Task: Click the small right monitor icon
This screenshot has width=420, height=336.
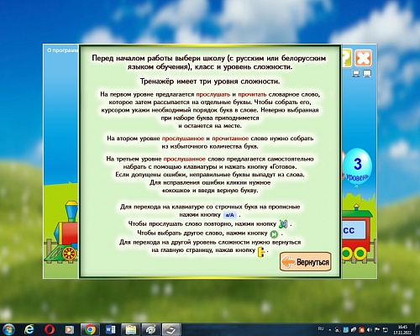Action: [367, 74]
